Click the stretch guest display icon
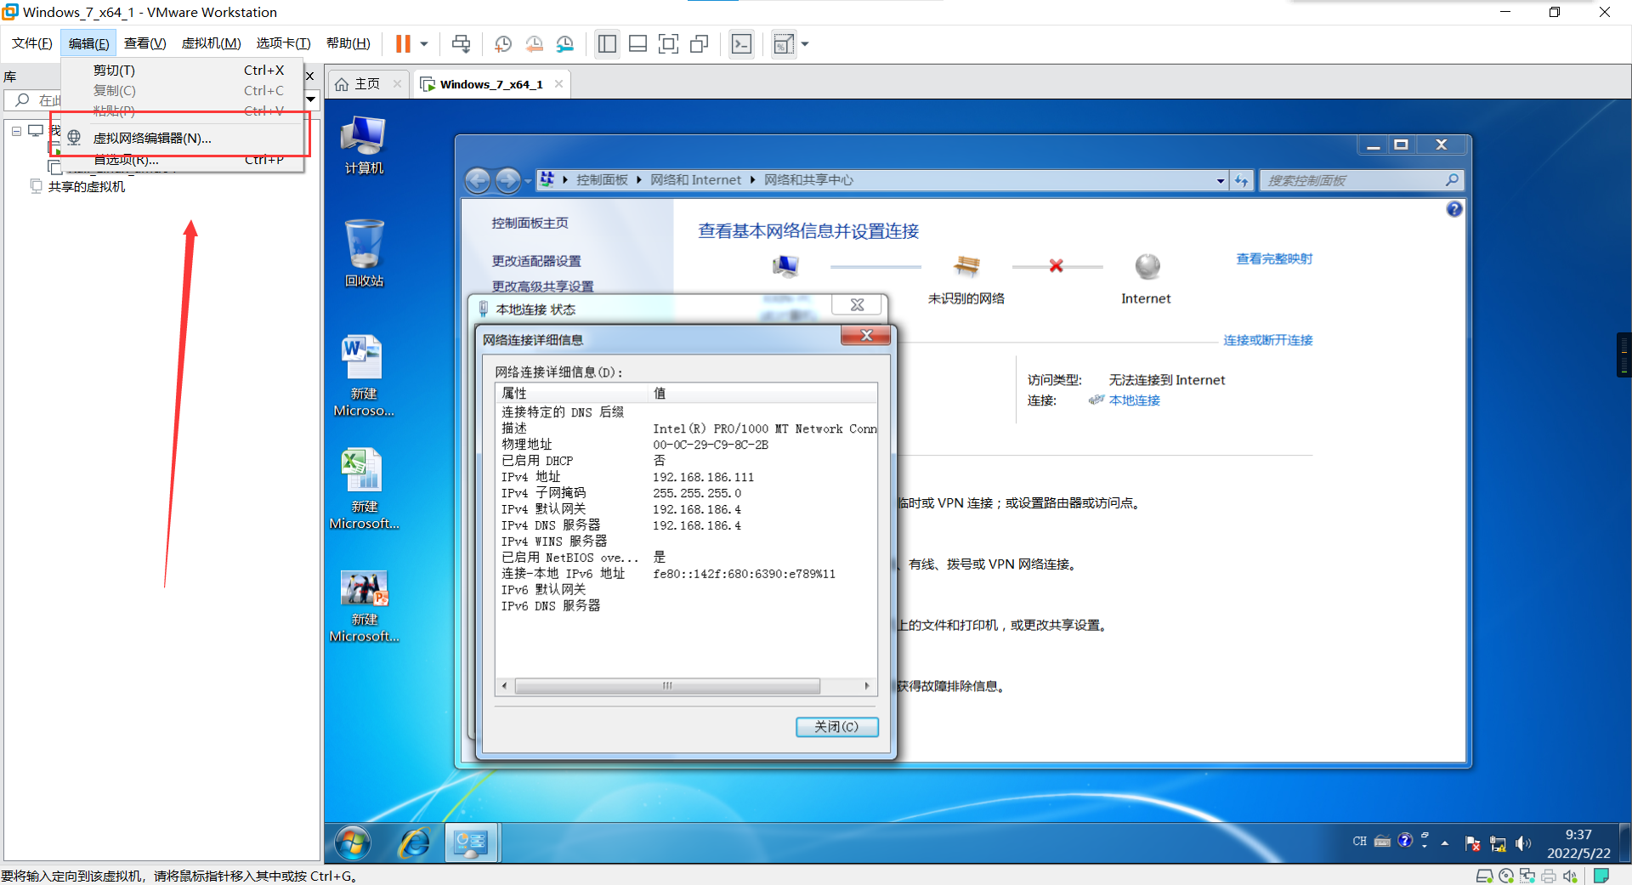The width and height of the screenshot is (1632, 885). (x=784, y=43)
